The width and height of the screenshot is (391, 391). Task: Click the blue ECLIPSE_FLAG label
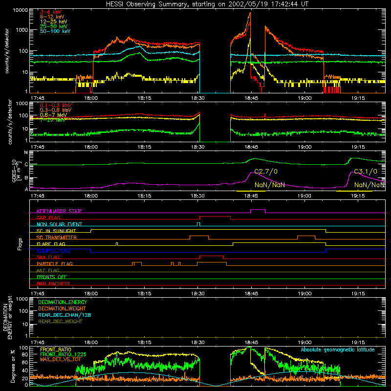click(53, 251)
